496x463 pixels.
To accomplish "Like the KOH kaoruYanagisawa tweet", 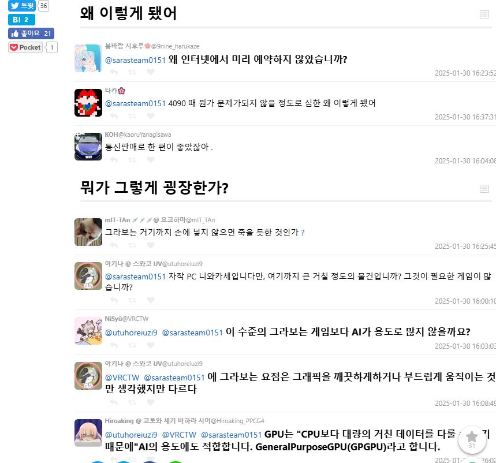I will click(151, 160).
